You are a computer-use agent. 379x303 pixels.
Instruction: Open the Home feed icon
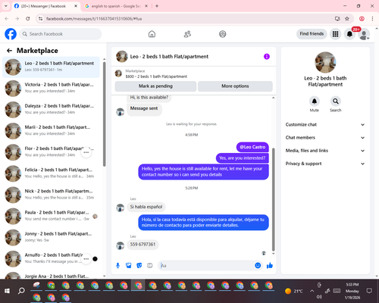pos(152,34)
